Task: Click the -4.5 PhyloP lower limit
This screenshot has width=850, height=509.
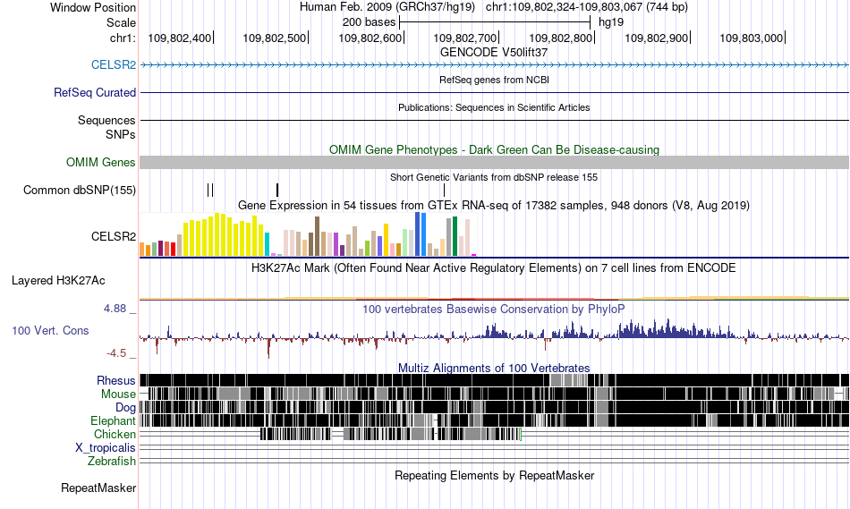Action: click(x=116, y=353)
